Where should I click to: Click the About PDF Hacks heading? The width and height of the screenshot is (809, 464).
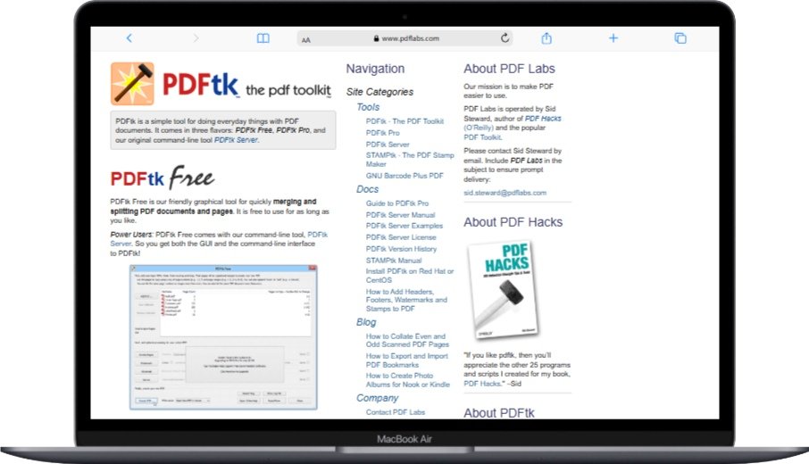click(x=513, y=222)
